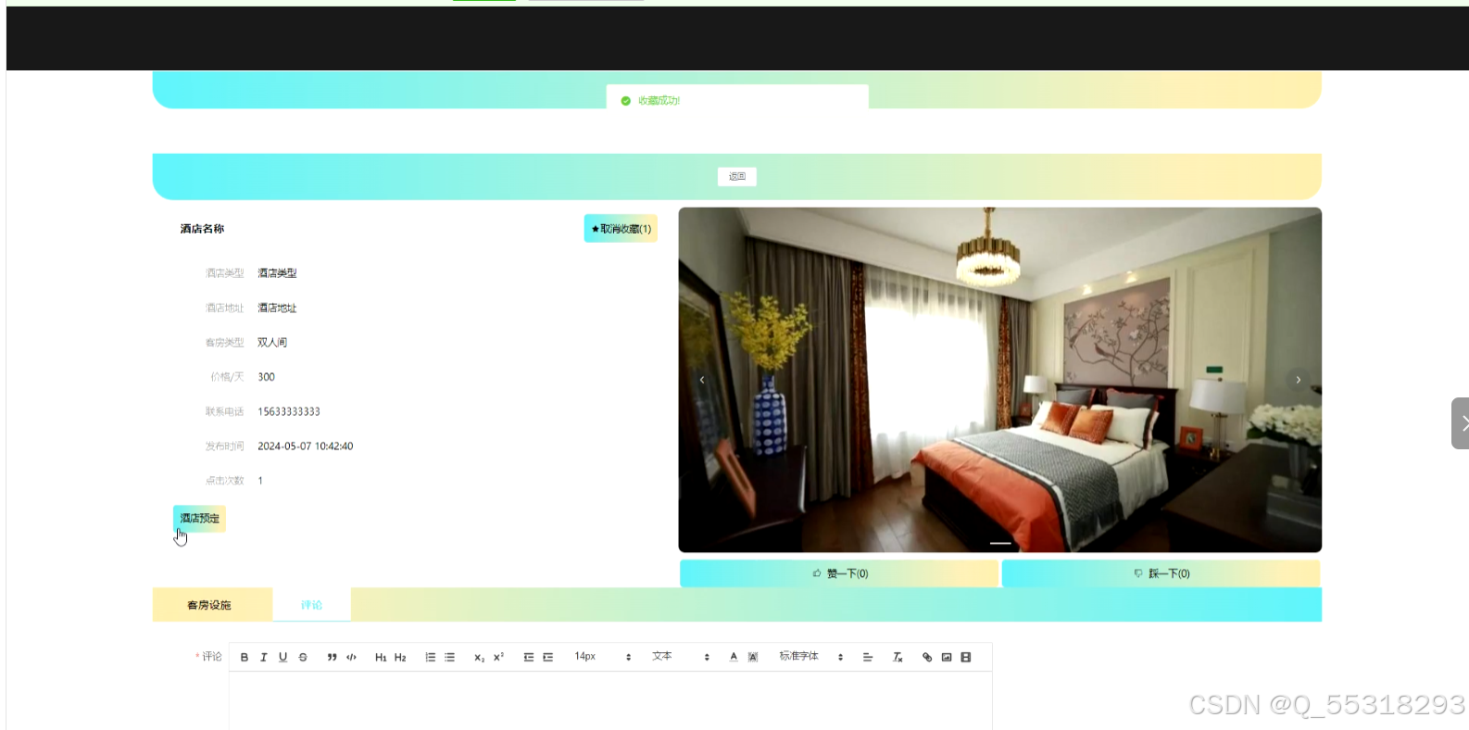Image resolution: width=1469 pixels, height=730 pixels.
Task: Click the 收藏成功 success message
Action: (x=659, y=101)
